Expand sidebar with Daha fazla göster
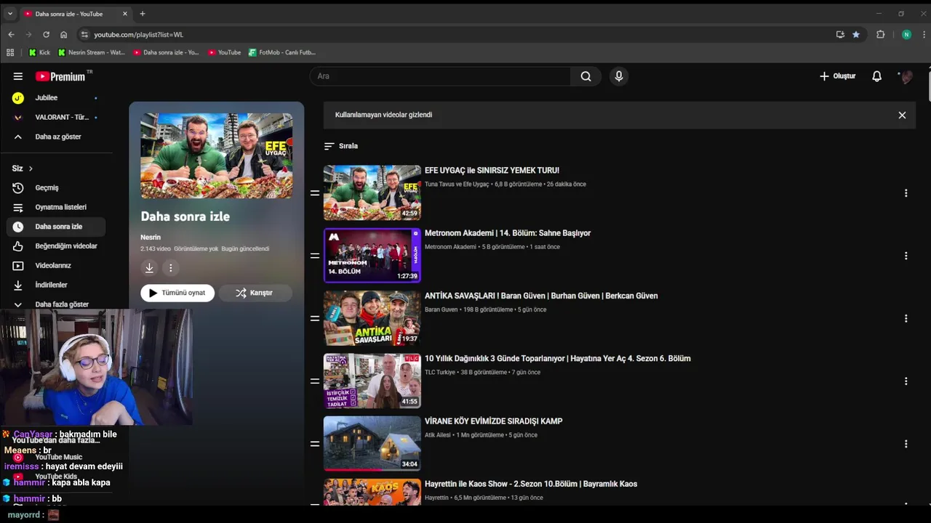Image resolution: width=931 pixels, height=523 pixels. point(55,304)
